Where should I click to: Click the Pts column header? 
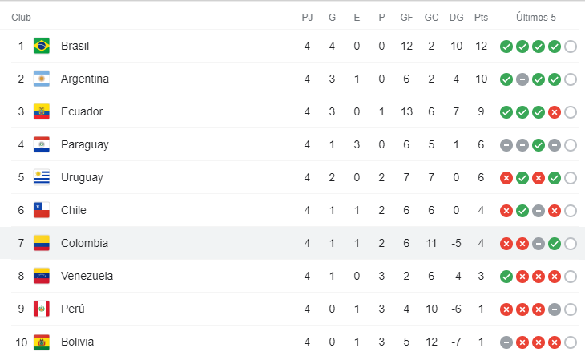(x=481, y=18)
